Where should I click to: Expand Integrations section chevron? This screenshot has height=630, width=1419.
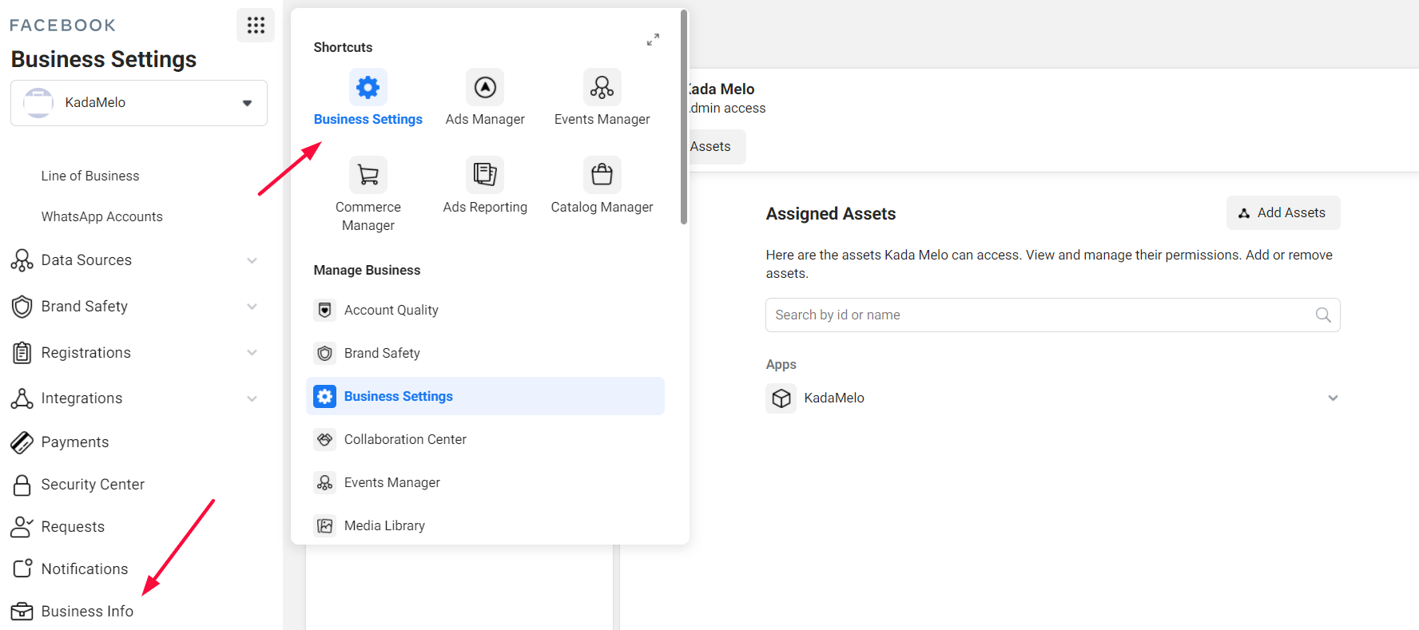pos(252,398)
